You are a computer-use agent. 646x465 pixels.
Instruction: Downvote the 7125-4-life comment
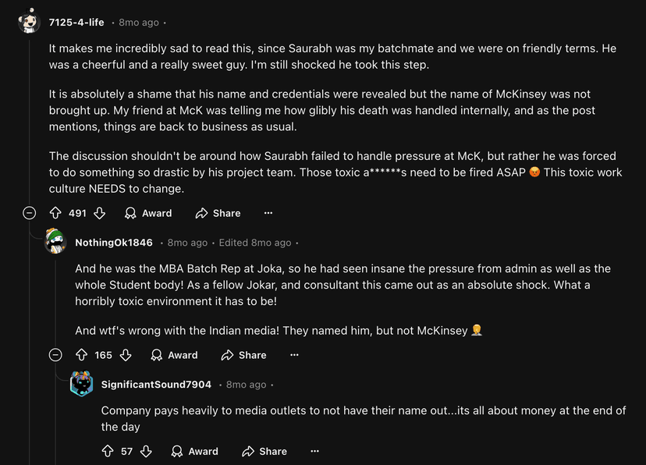tap(99, 213)
